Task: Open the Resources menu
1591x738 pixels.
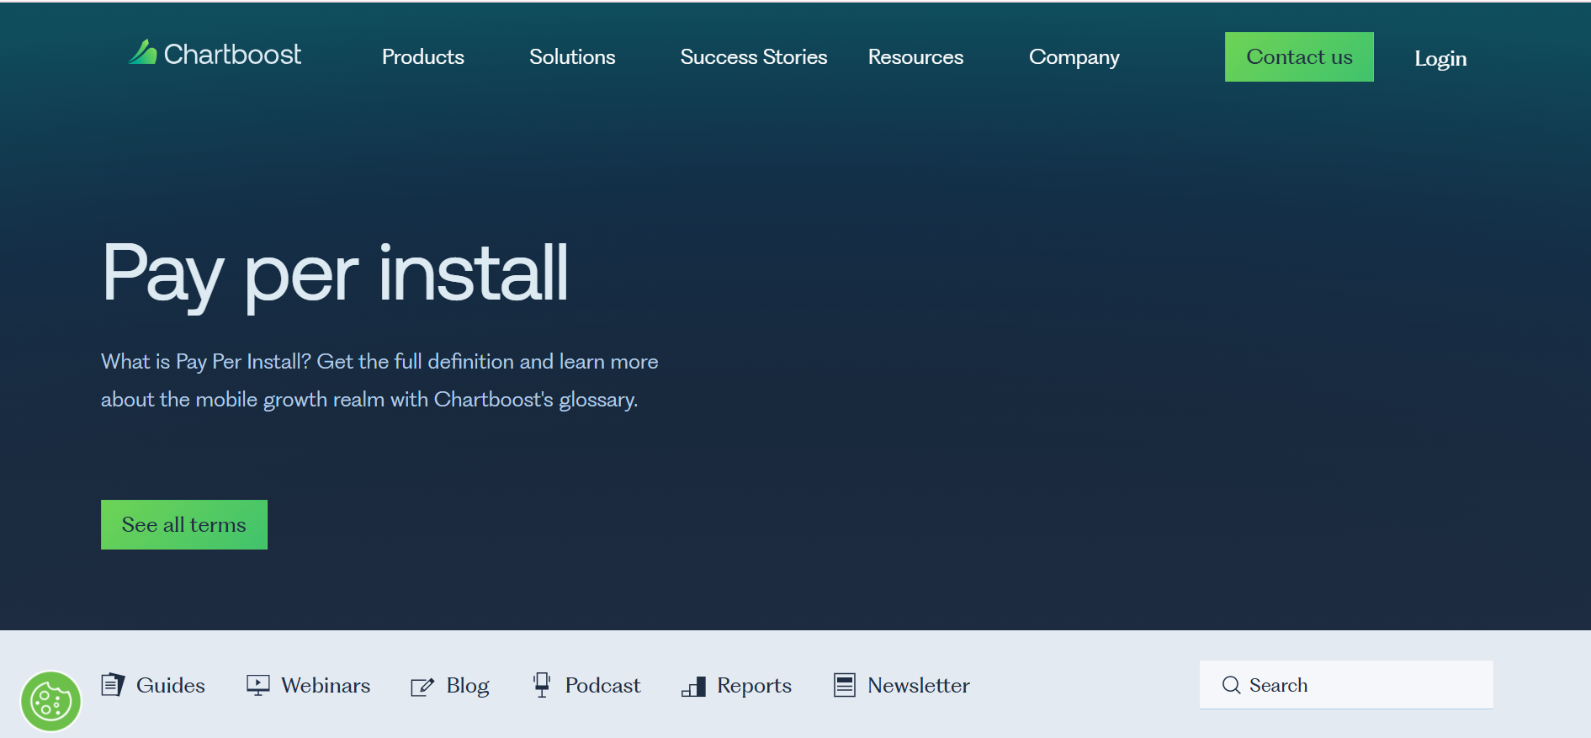Action: [x=915, y=56]
